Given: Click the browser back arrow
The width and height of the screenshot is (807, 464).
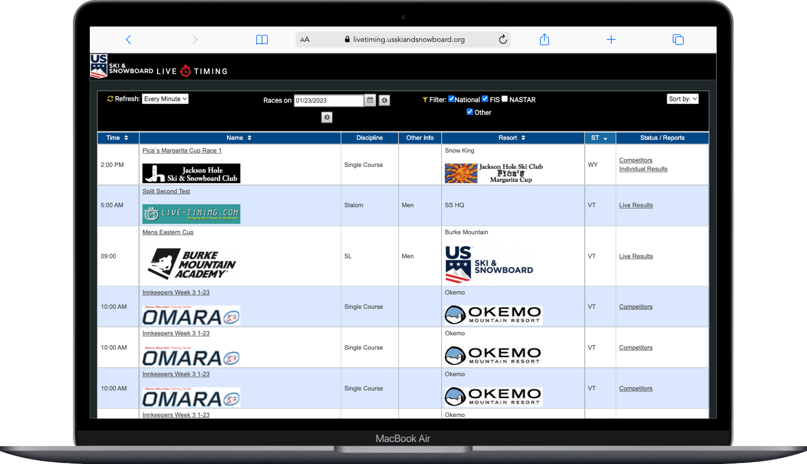Looking at the screenshot, I should (129, 40).
